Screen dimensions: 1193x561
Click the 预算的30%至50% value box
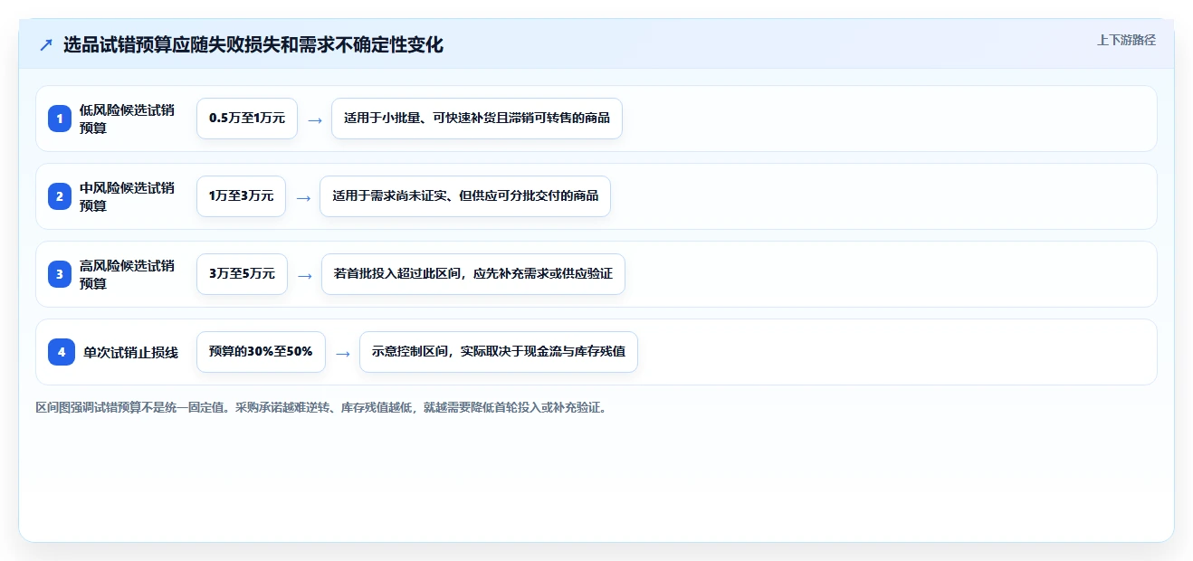pyautogui.click(x=261, y=352)
